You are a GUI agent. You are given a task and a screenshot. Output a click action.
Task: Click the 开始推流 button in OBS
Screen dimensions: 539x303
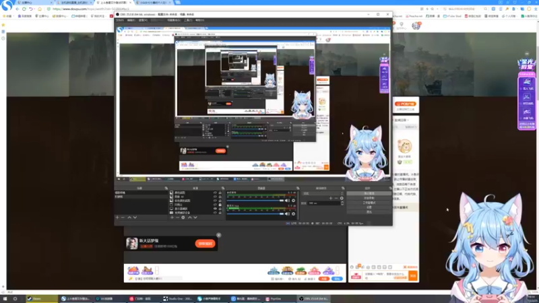point(369,193)
